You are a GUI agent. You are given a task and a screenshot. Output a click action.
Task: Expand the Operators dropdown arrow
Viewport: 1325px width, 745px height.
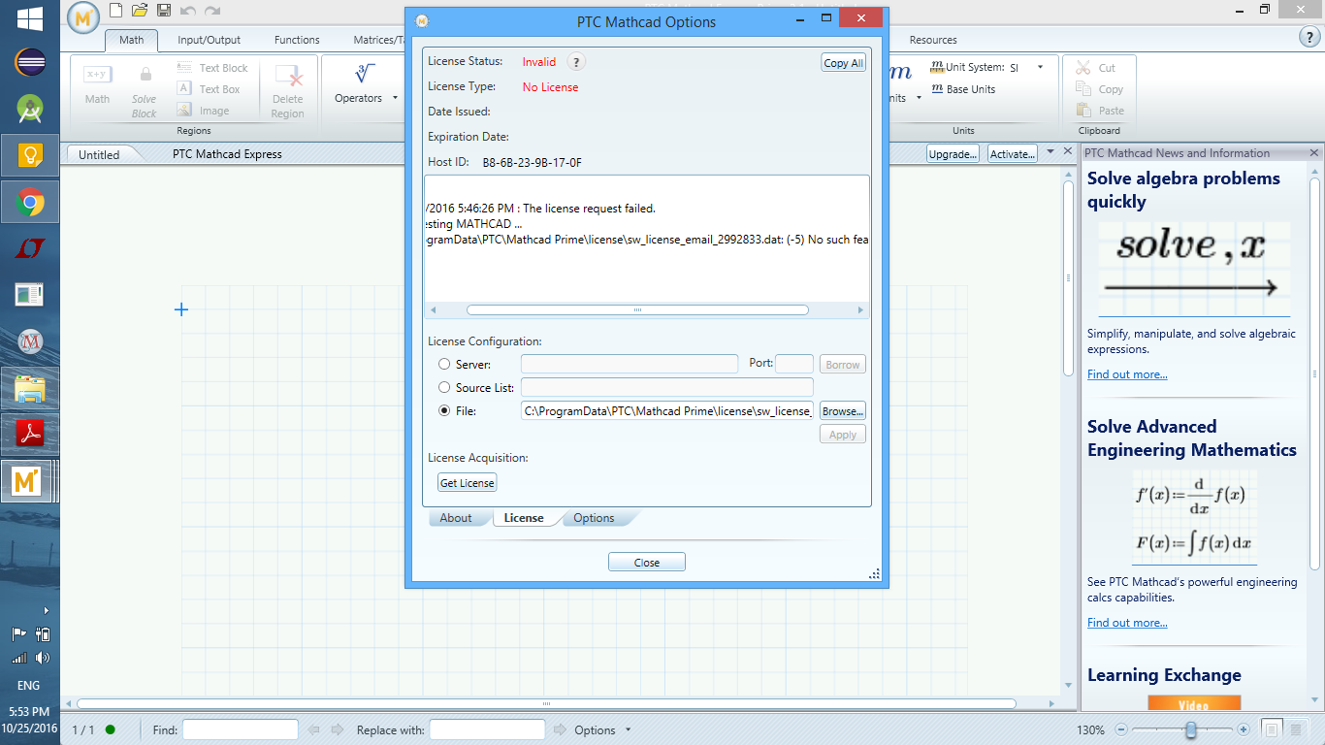[x=395, y=98]
